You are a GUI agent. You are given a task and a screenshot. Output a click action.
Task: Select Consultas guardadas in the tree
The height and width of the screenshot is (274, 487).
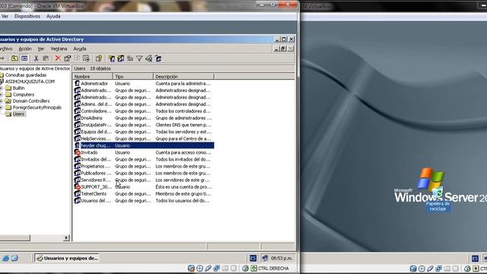[26, 75]
